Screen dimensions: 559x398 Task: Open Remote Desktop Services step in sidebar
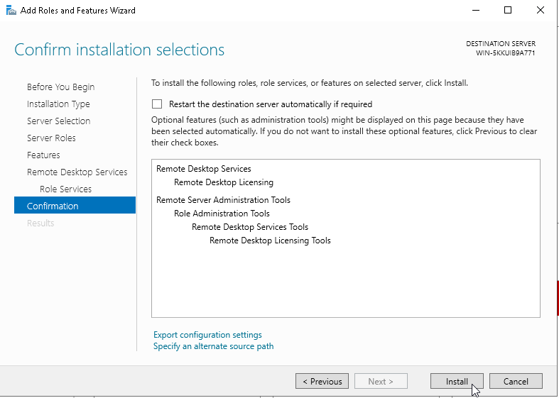click(x=77, y=172)
